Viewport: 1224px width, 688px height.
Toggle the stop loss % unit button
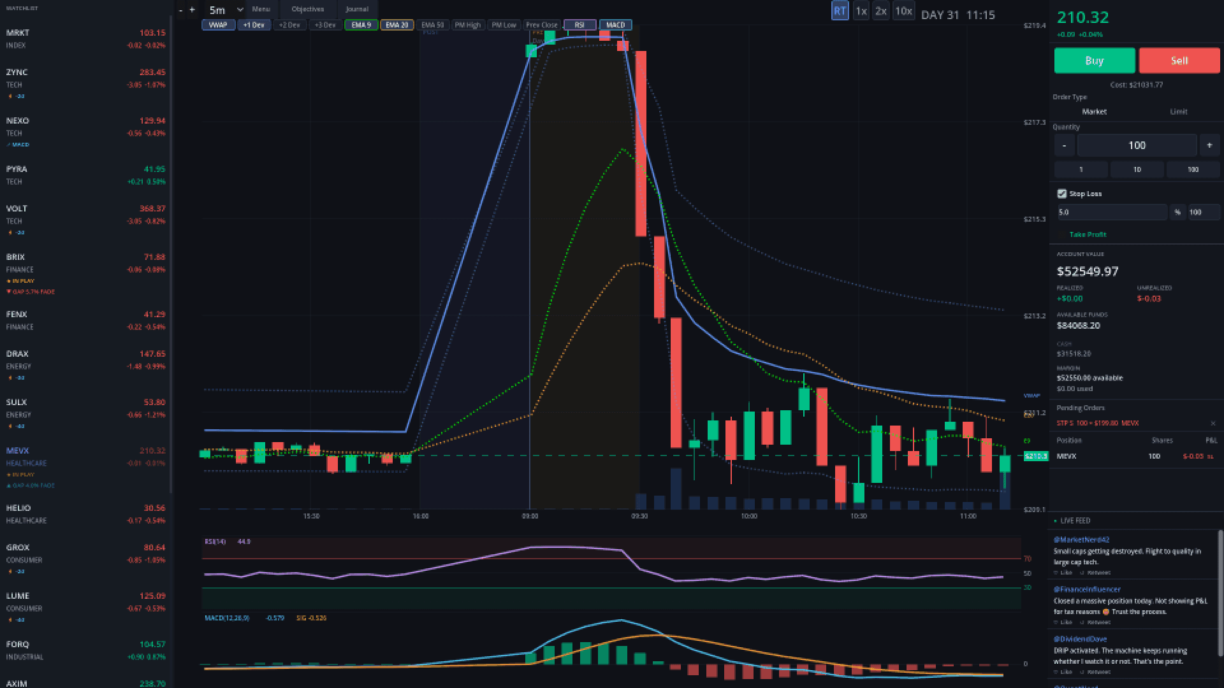point(1177,212)
